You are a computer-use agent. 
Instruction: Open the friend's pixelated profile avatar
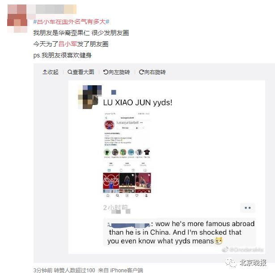pyautogui.click(x=90, y=97)
